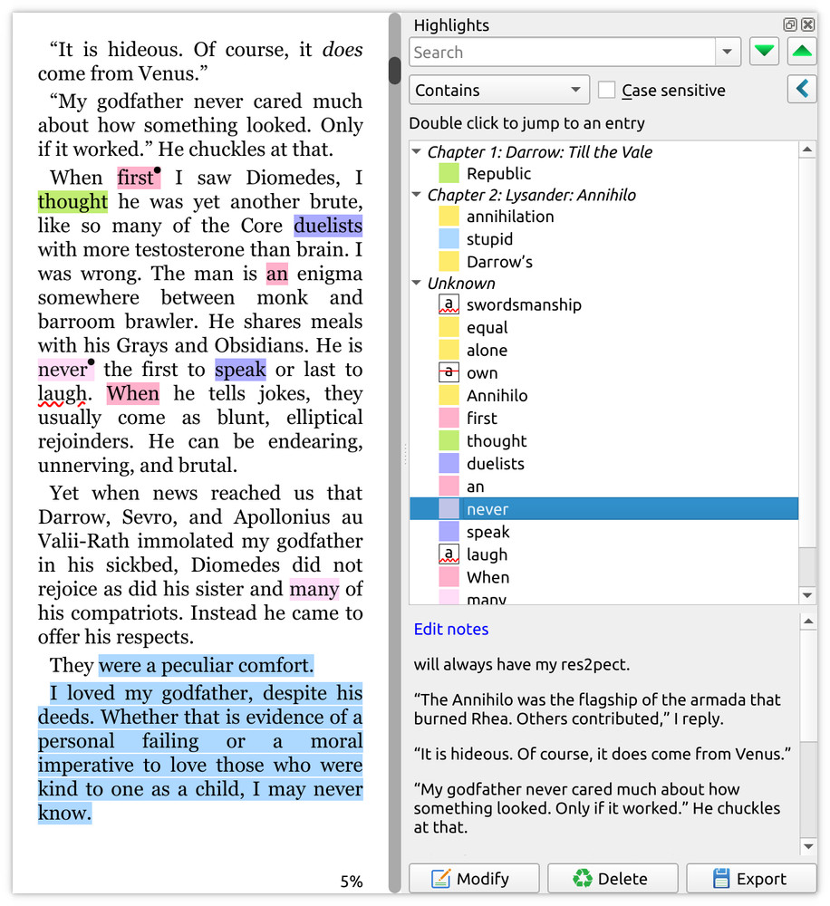Click the blue left arrow navigation button
The width and height of the screenshot is (830, 906).
(801, 89)
